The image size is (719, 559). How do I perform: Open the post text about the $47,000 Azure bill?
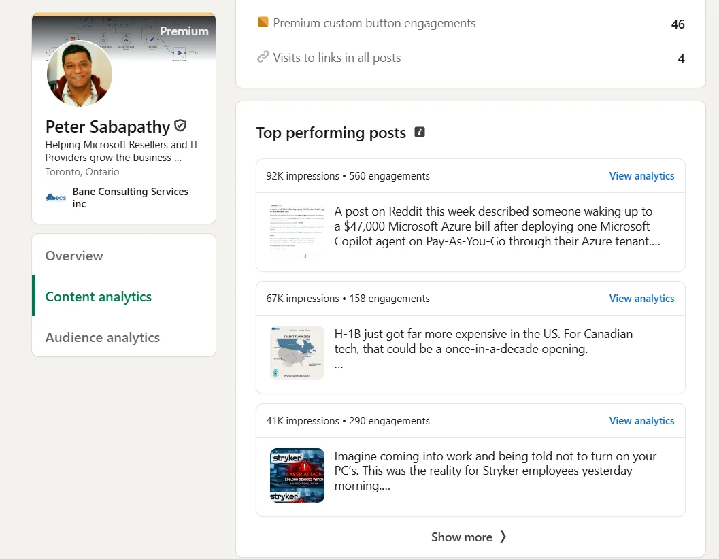click(x=497, y=226)
